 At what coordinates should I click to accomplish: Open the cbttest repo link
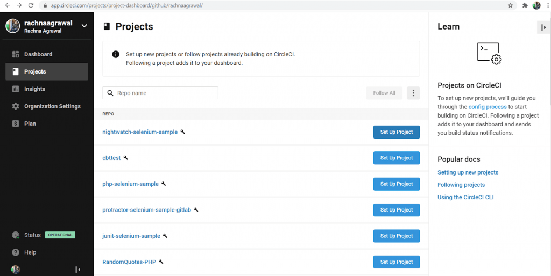pos(111,158)
